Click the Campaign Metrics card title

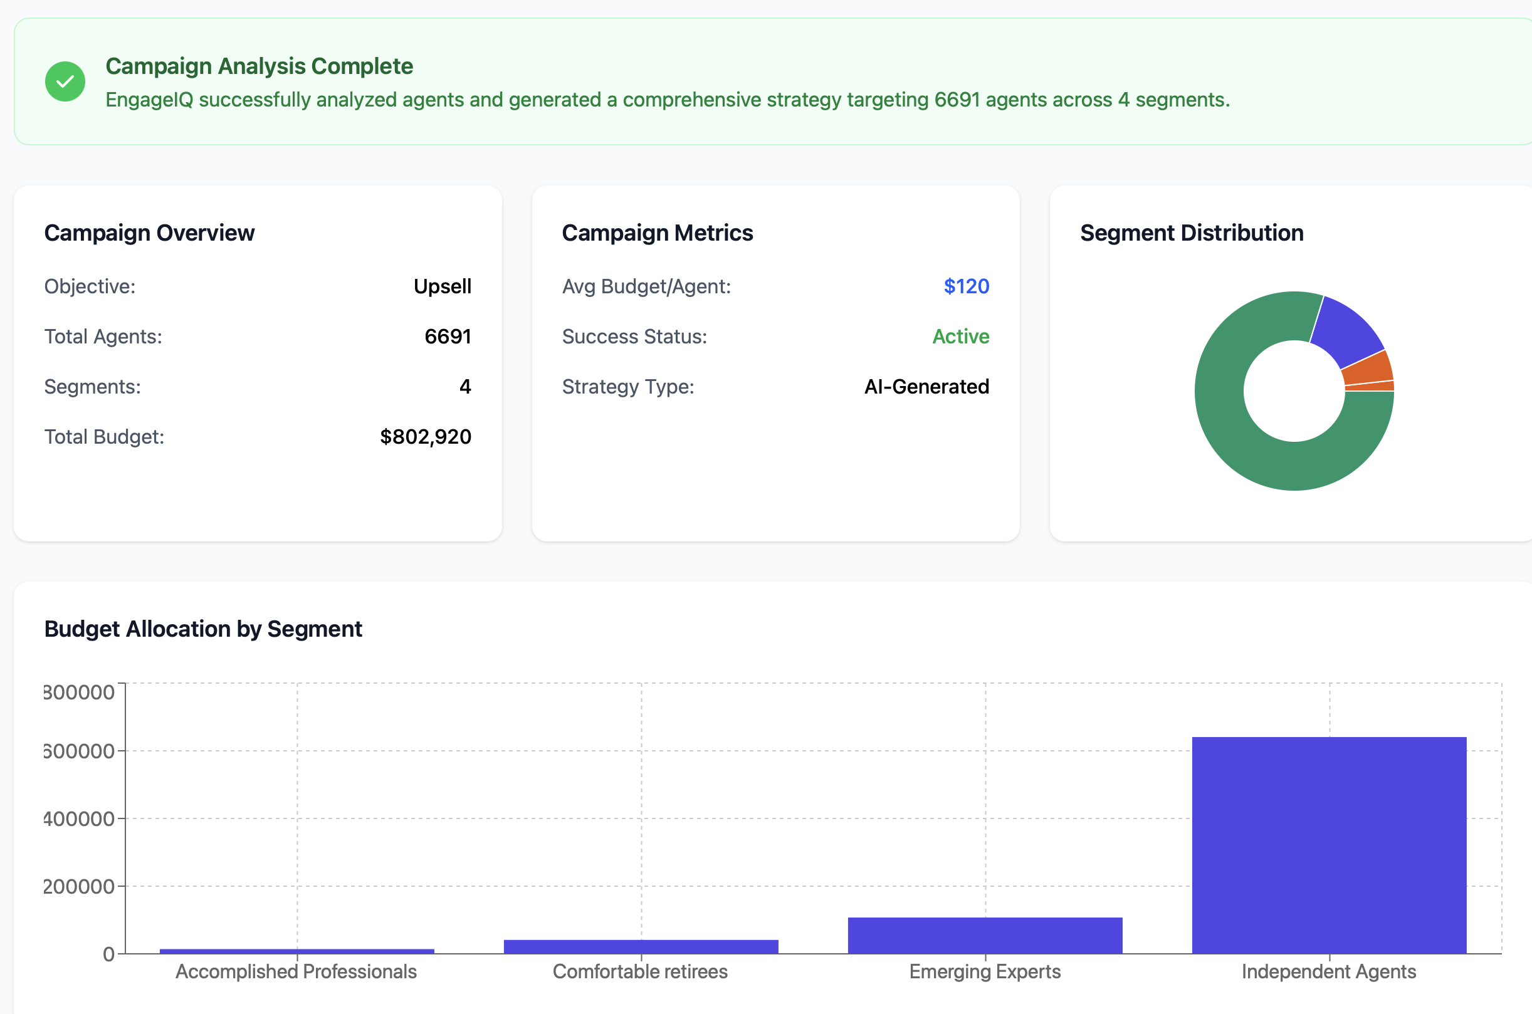coord(656,233)
